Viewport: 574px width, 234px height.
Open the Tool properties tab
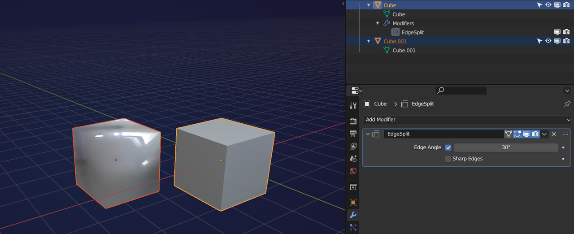[353, 105]
